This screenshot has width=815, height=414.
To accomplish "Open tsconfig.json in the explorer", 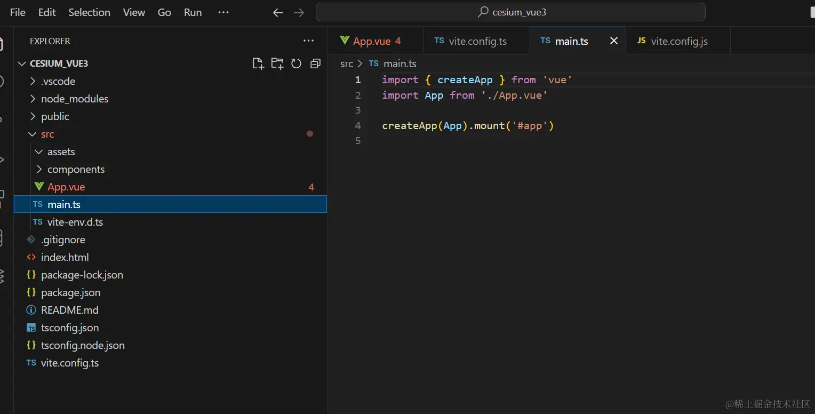I will coord(170,328).
